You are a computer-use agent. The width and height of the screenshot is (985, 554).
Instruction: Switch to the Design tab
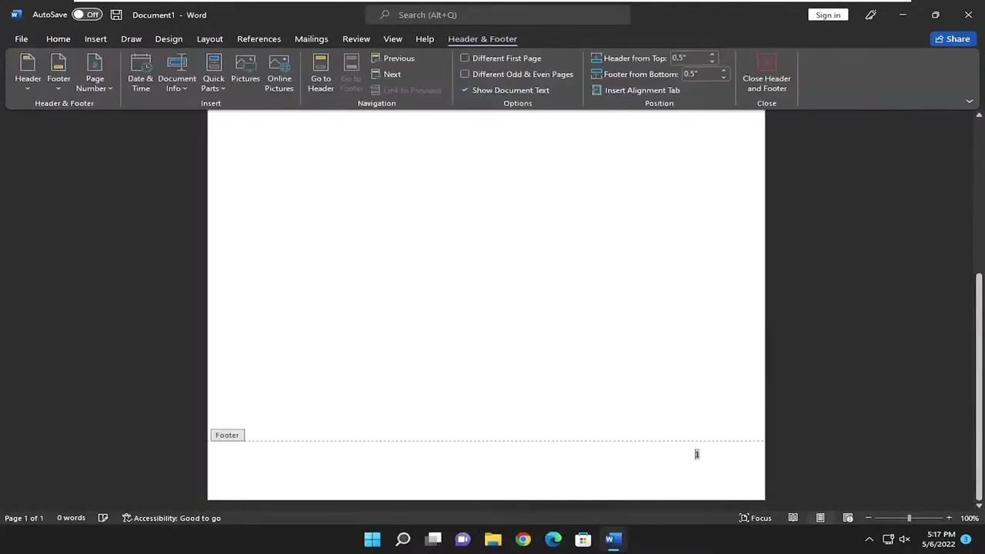(169, 38)
